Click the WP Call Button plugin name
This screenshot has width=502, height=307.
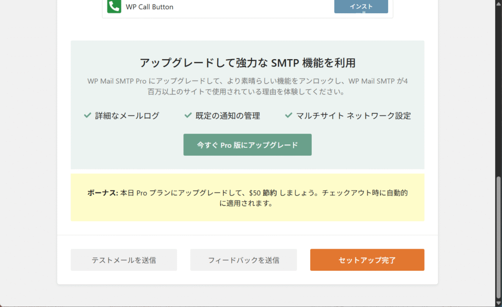[x=150, y=7]
